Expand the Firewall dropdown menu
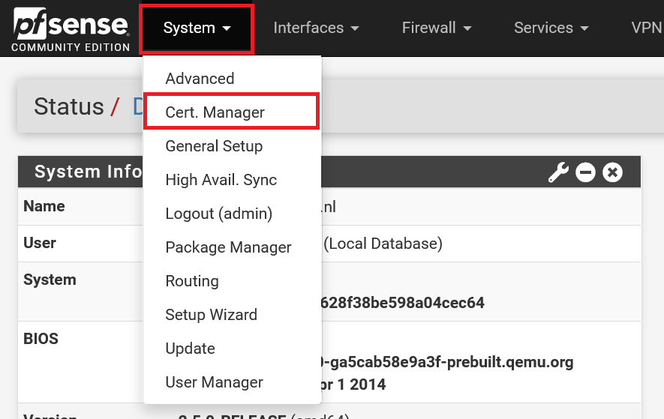Screen dimensions: 664x419 click(436, 28)
